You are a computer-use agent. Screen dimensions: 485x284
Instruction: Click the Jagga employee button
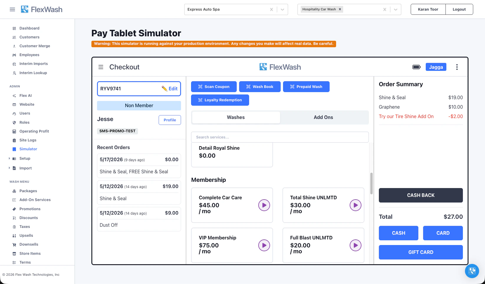pyautogui.click(x=436, y=67)
